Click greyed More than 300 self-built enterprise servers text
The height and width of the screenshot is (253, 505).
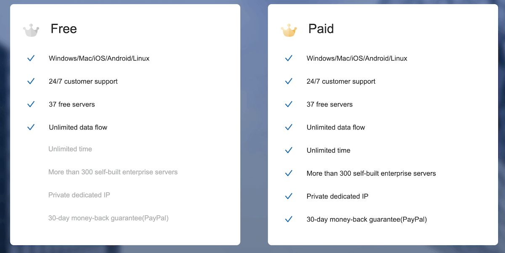[113, 172]
